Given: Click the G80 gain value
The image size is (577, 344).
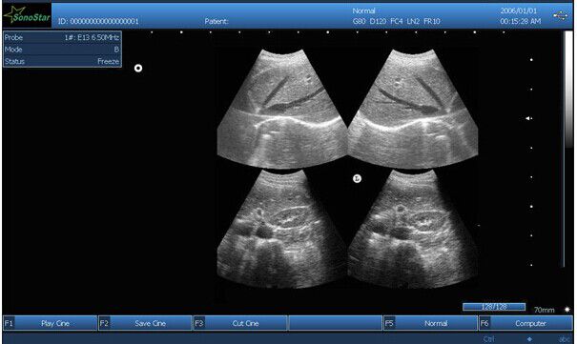Looking at the screenshot, I should [x=359, y=21].
